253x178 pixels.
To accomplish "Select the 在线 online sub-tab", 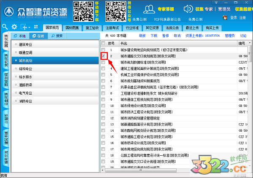I will [38, 36].
